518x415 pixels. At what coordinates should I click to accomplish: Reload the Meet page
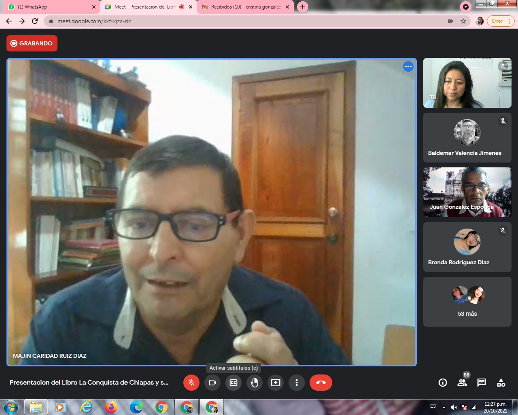coord(35,21)
